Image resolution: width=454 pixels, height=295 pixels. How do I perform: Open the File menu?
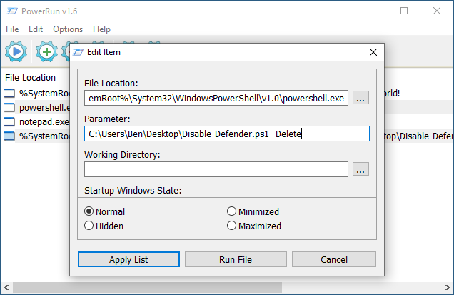coord(12,29)
